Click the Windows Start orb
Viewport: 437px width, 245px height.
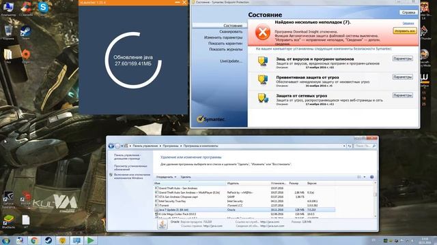(6, 240)
